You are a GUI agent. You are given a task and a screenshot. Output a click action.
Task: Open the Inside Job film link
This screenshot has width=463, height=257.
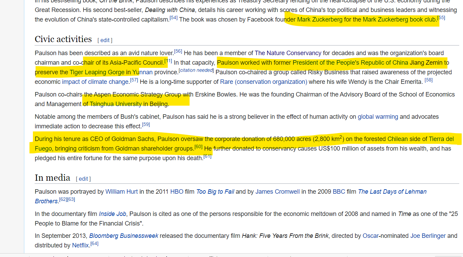(112, 214)
